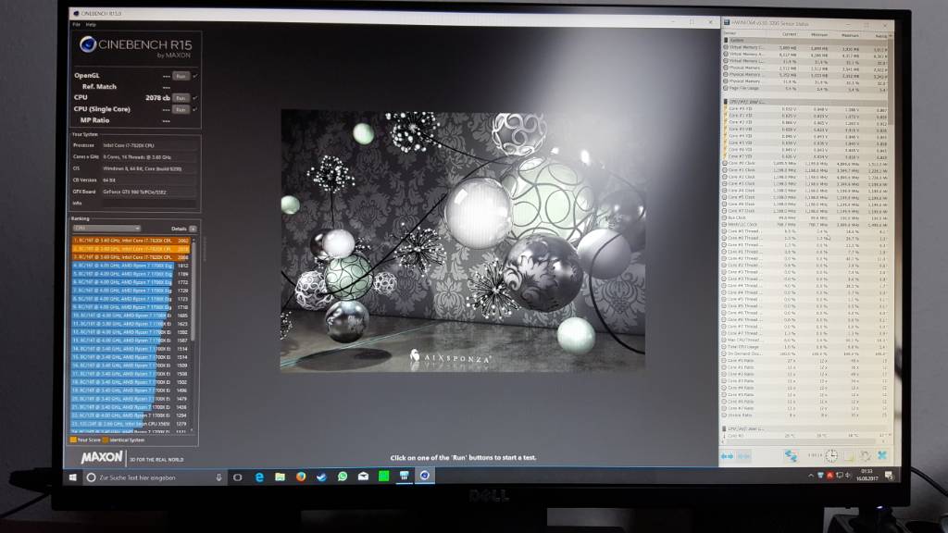Toggle the checkbox beside OpenGL Run
This screenshot has height=533, width=948.
click(x=194, y=76)
